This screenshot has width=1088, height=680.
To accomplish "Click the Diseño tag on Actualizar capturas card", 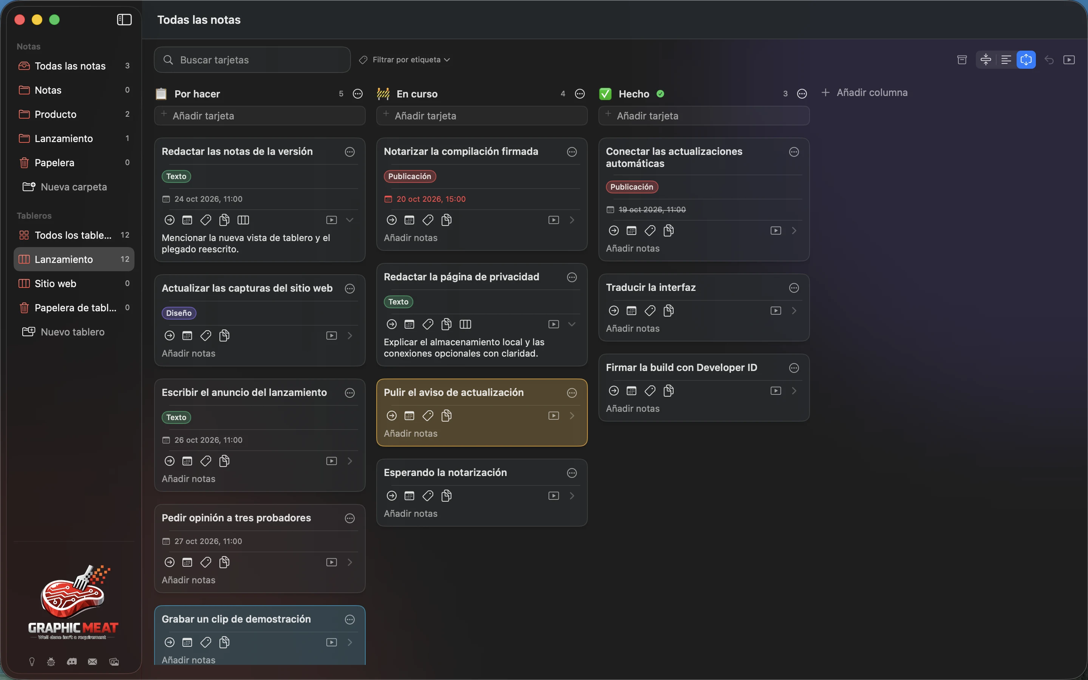I will click(179, 313).
